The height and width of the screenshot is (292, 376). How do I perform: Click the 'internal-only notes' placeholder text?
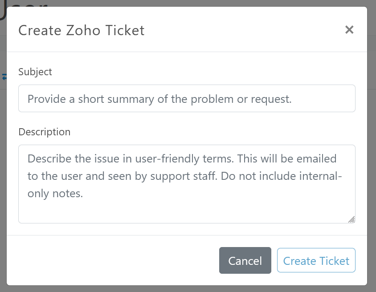(x=56, y=194)
